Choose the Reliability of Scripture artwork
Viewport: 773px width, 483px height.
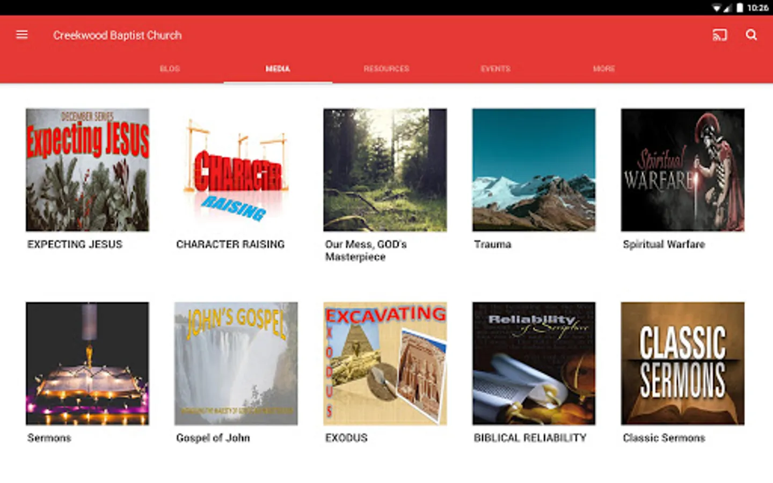point(534,363)
